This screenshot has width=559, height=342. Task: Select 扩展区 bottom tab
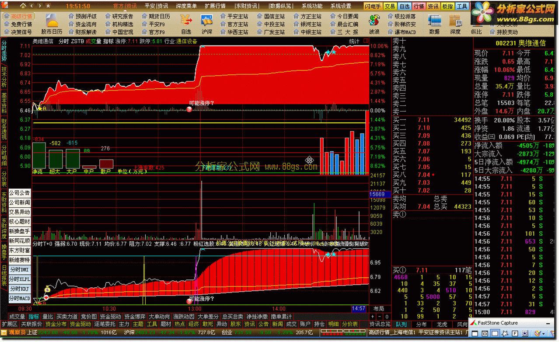(x=10, y=324)
